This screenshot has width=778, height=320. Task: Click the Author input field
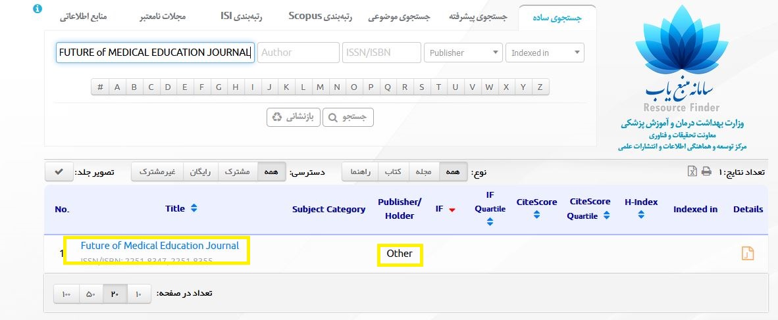(298, 53)
